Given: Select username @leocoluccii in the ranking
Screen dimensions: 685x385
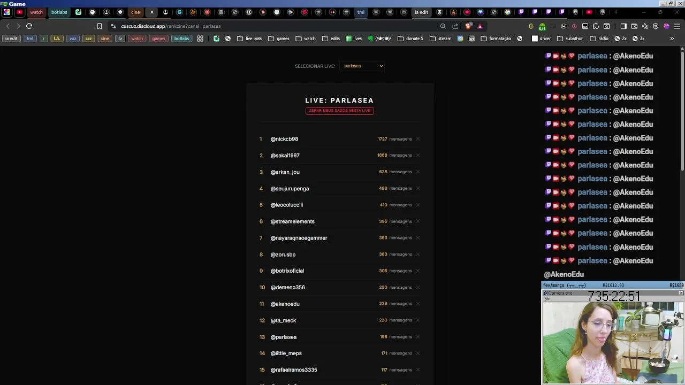Looking at the screenshot, I should [287, 205].
